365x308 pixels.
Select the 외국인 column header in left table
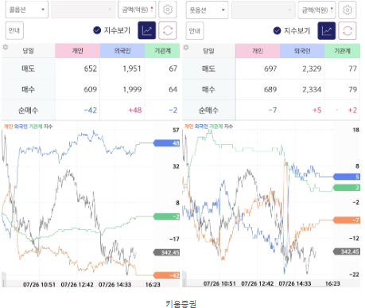point(122,51)
